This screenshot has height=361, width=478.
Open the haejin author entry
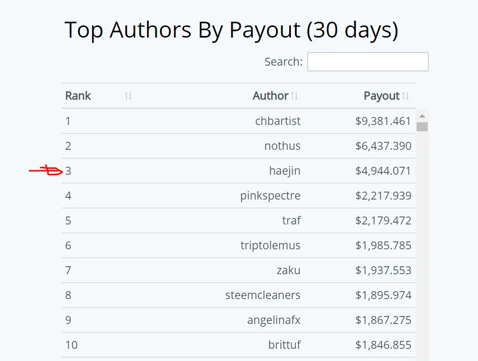[284, 171]
